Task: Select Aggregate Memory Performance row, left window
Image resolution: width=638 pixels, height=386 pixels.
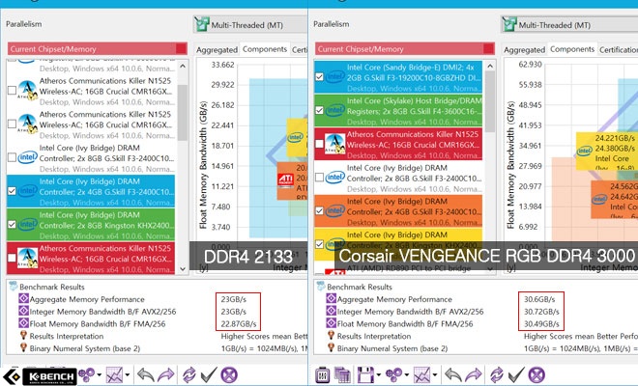Action: click(x=157, y=299)
